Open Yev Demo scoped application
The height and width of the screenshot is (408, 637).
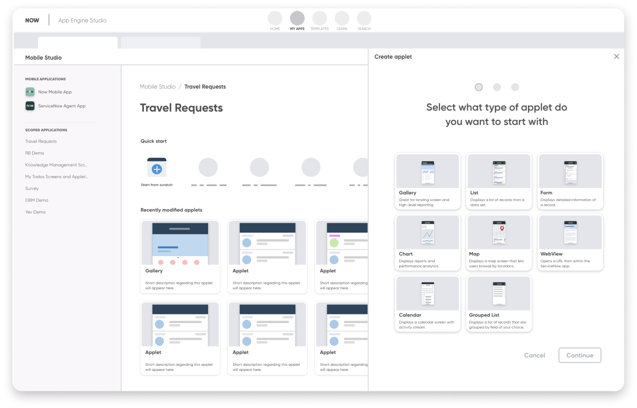(x=35, y=212)
